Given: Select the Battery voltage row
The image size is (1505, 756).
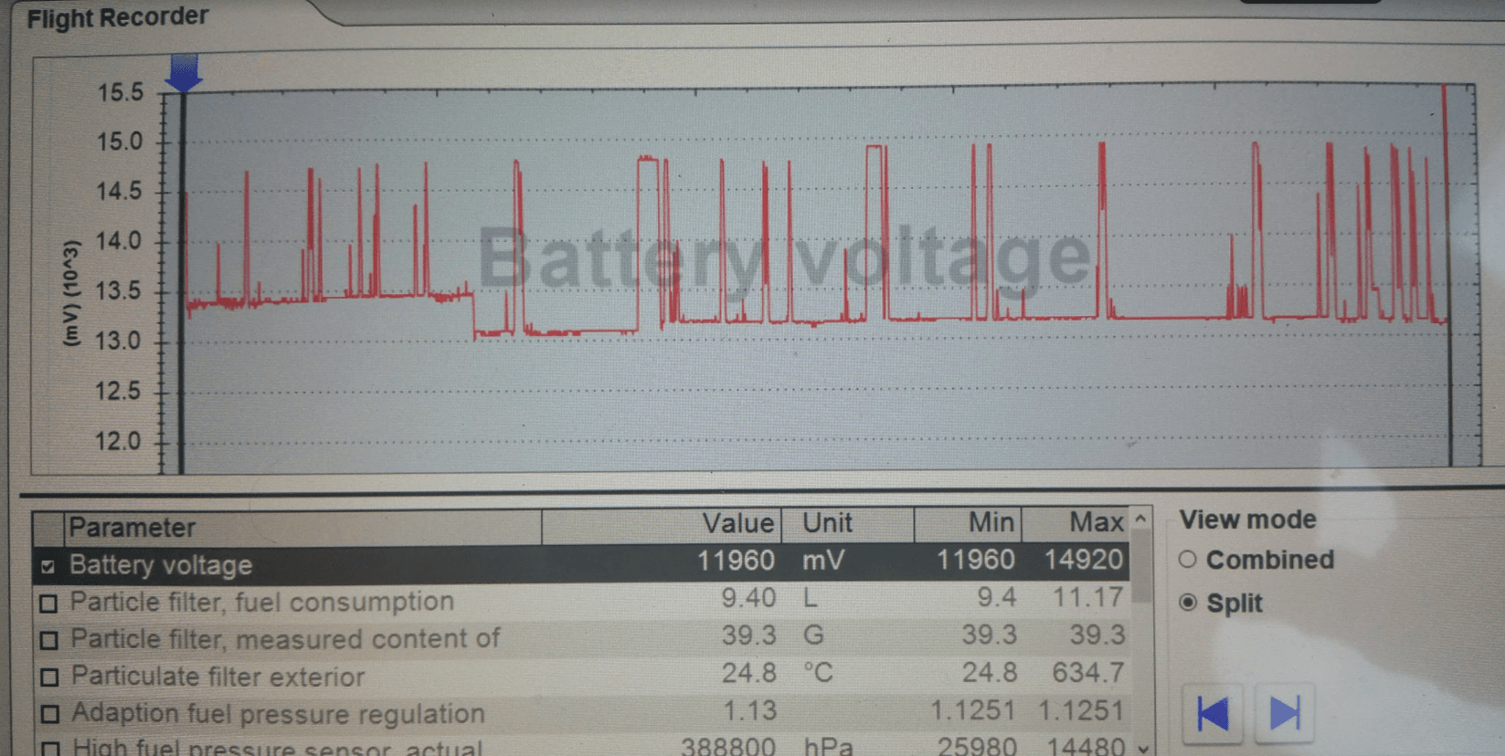Looking at the screenshot, I should (581, 563).
